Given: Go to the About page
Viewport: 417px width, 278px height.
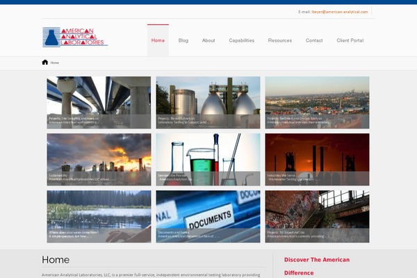Looking at the screenshot, I should 208,40.
